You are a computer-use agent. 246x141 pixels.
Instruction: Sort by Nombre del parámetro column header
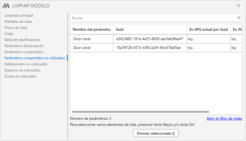[x=92, y=29]
